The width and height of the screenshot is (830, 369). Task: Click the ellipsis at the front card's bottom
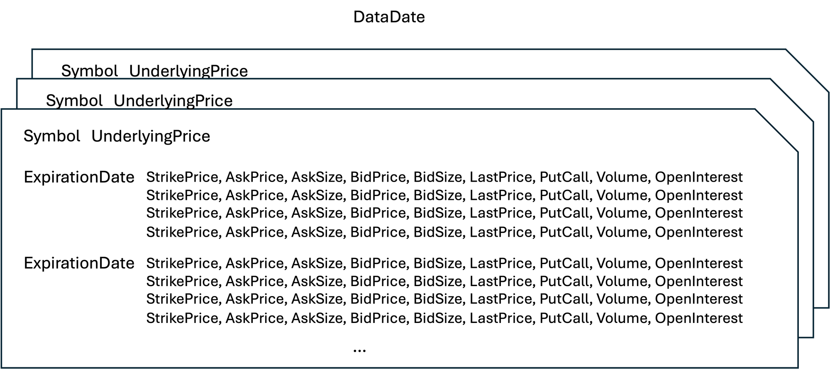359,350
